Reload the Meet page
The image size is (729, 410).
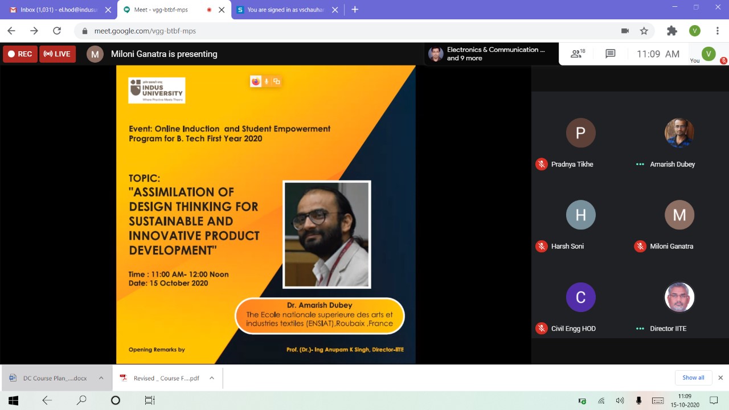pos(56,31)
